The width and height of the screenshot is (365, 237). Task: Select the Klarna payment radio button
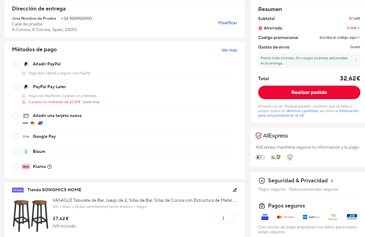tap(16, 167)
